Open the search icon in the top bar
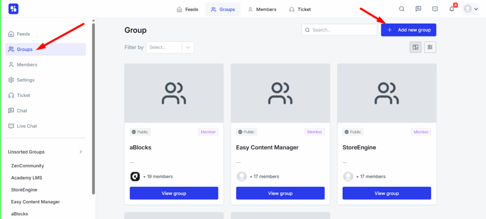The height and width of the screenshot is (219, 486). coord(402,9)
